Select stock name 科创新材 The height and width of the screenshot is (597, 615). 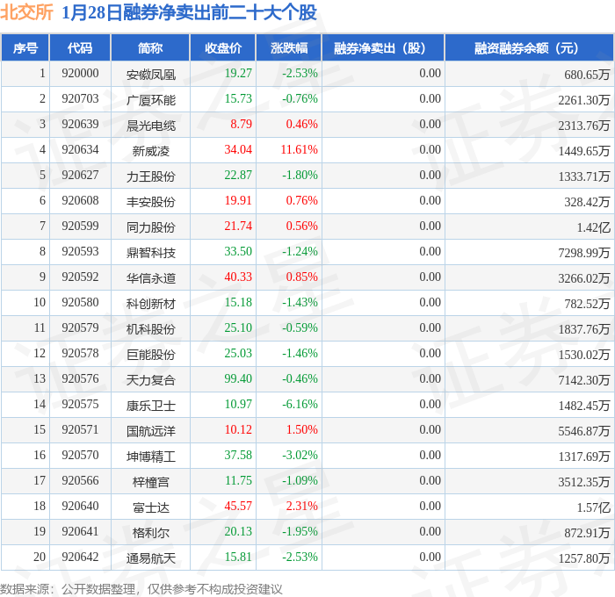point(150,304)
